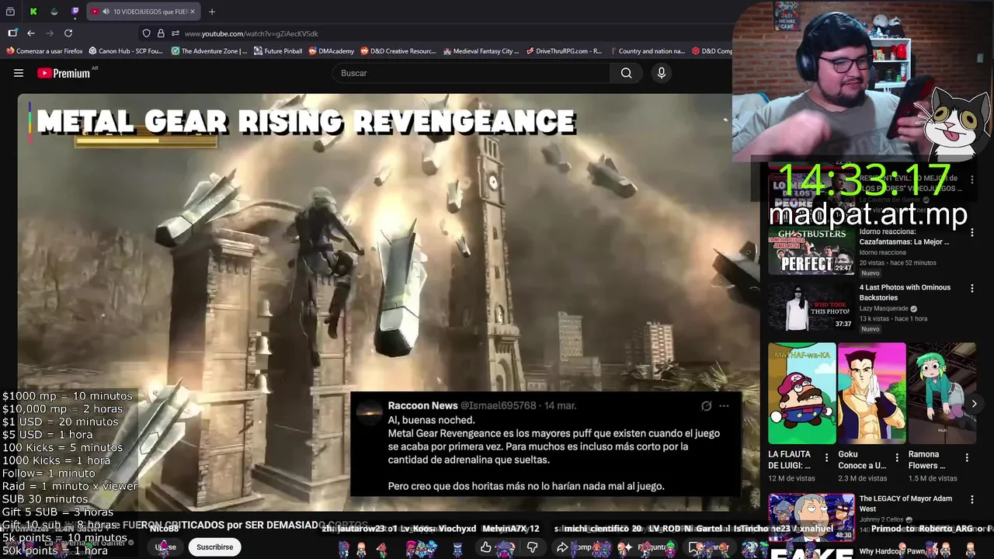Switch to the Kick pinned tab
Image resolution: width=994 pixels, height=559 pixels.
pyautogui.click(x=33, y=12)
